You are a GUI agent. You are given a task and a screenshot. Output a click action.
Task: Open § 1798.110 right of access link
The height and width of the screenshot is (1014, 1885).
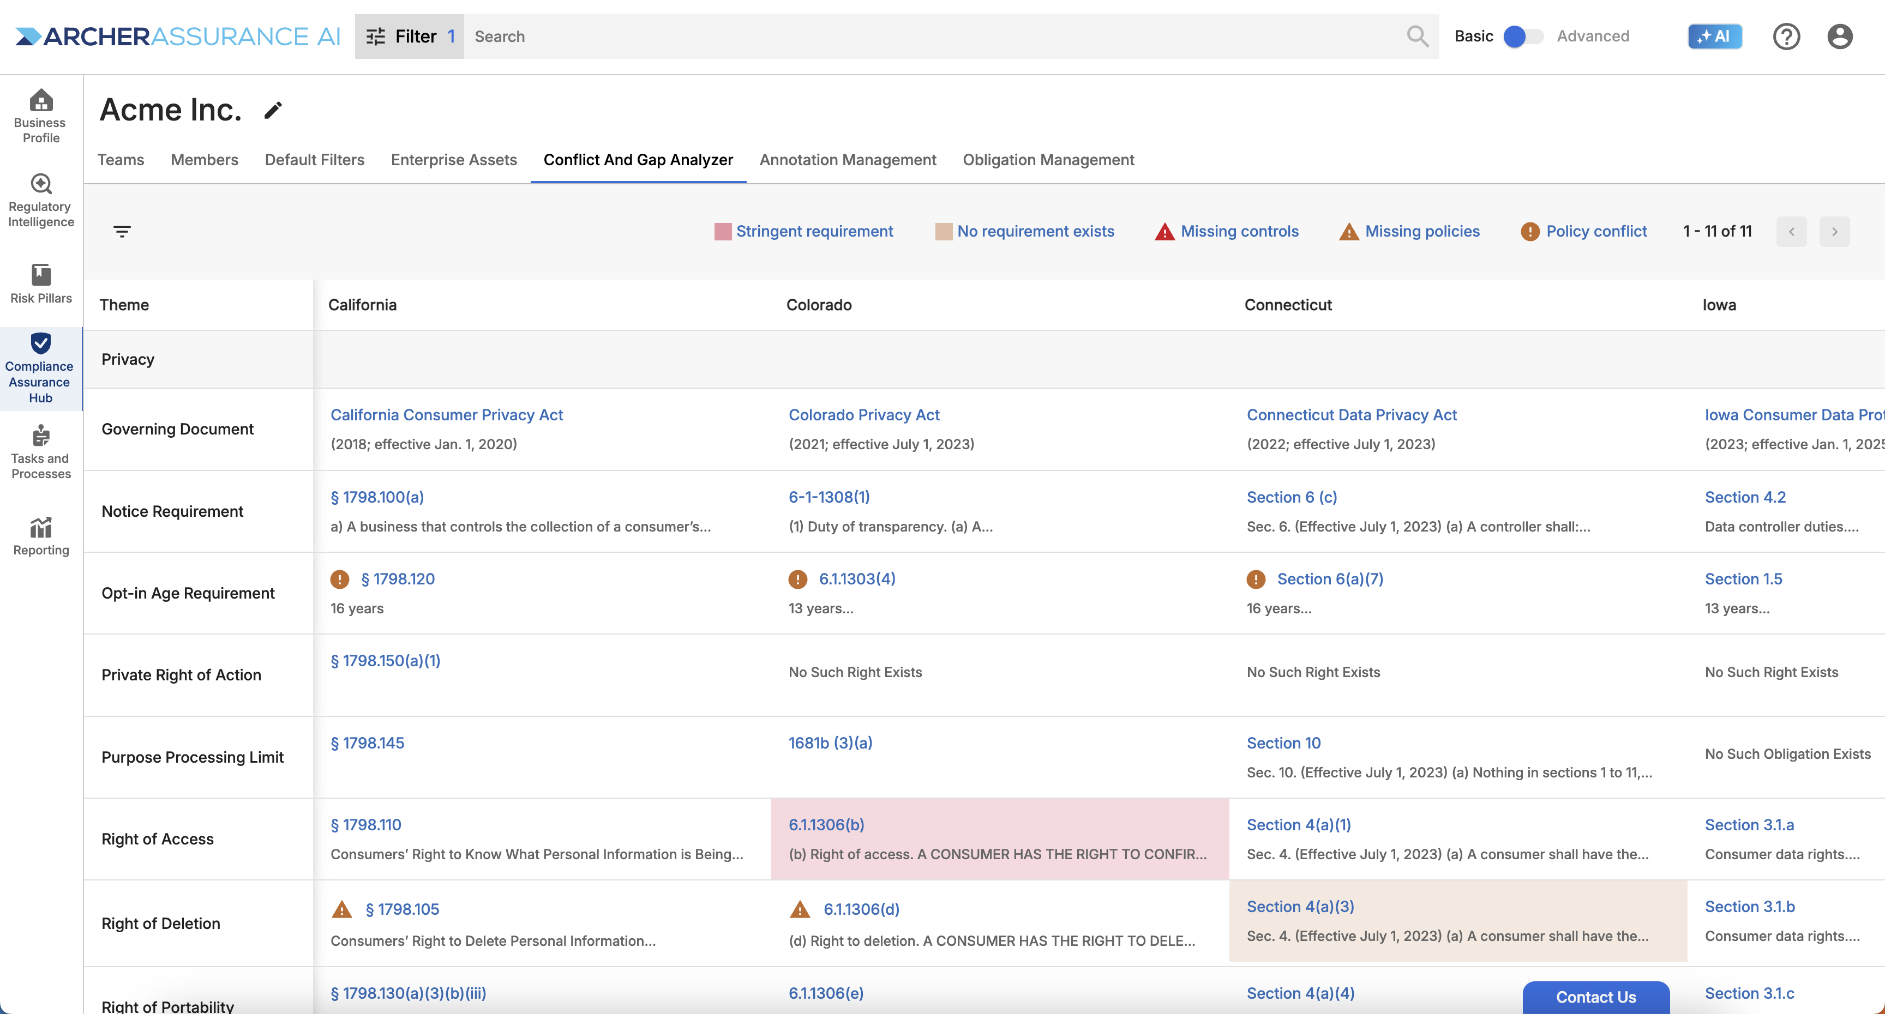[x=366, y=824]
